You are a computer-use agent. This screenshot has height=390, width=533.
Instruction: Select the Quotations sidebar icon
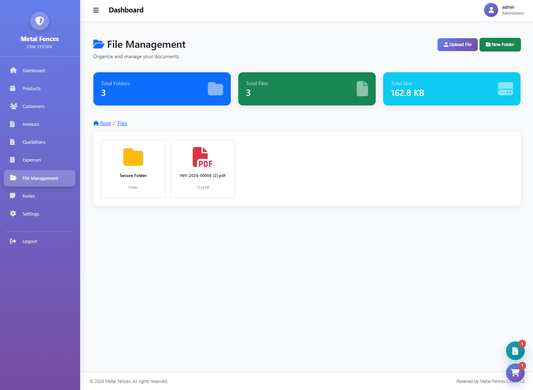click(x=13, y=142)
